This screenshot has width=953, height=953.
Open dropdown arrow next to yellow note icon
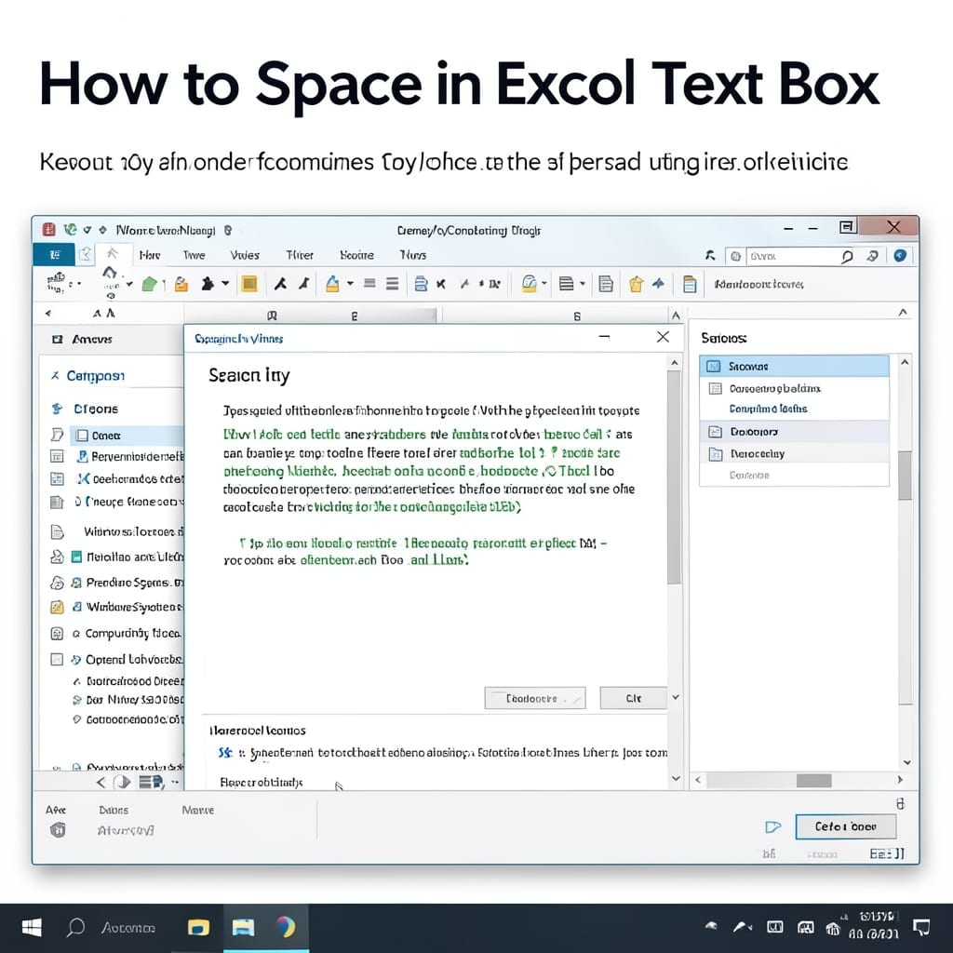pos(544,283)
